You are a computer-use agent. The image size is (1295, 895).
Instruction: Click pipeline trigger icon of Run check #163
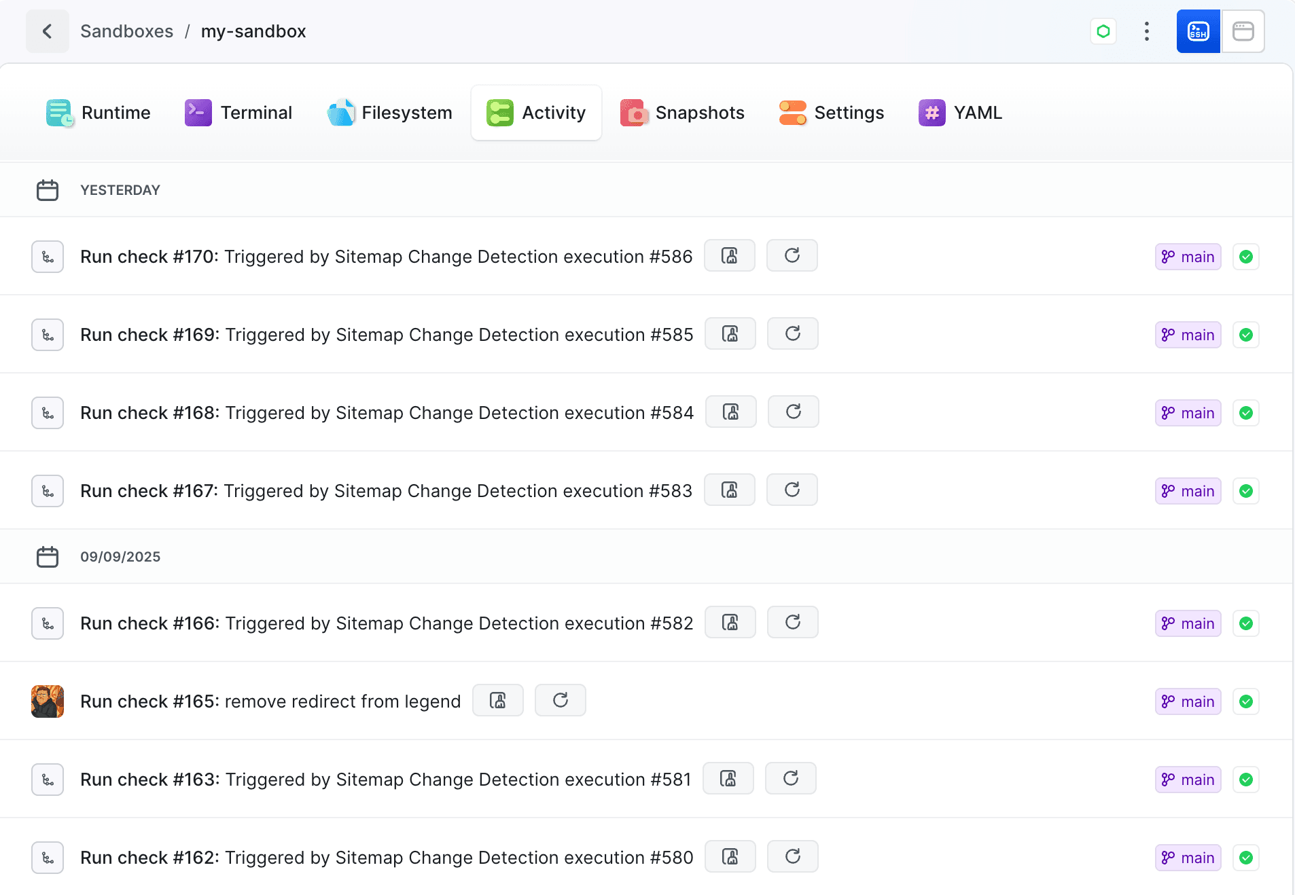(x=48, y=780)
